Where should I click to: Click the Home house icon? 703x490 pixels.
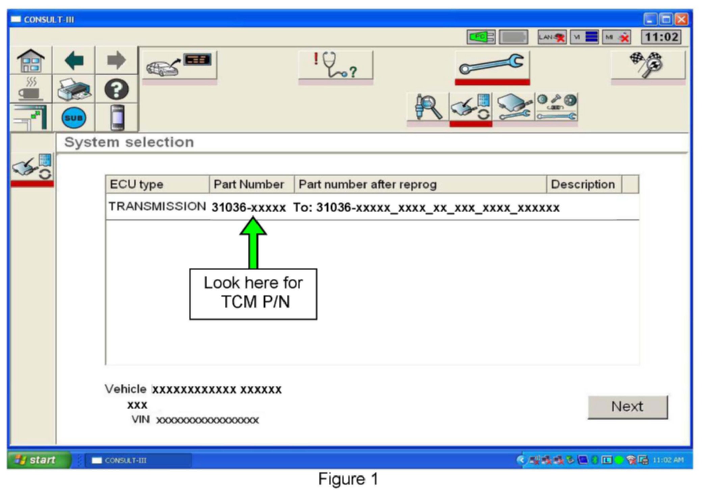click(x=31, y=61)
